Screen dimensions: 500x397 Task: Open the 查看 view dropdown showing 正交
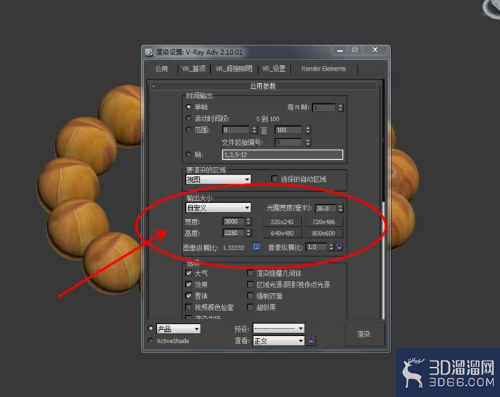279,341
